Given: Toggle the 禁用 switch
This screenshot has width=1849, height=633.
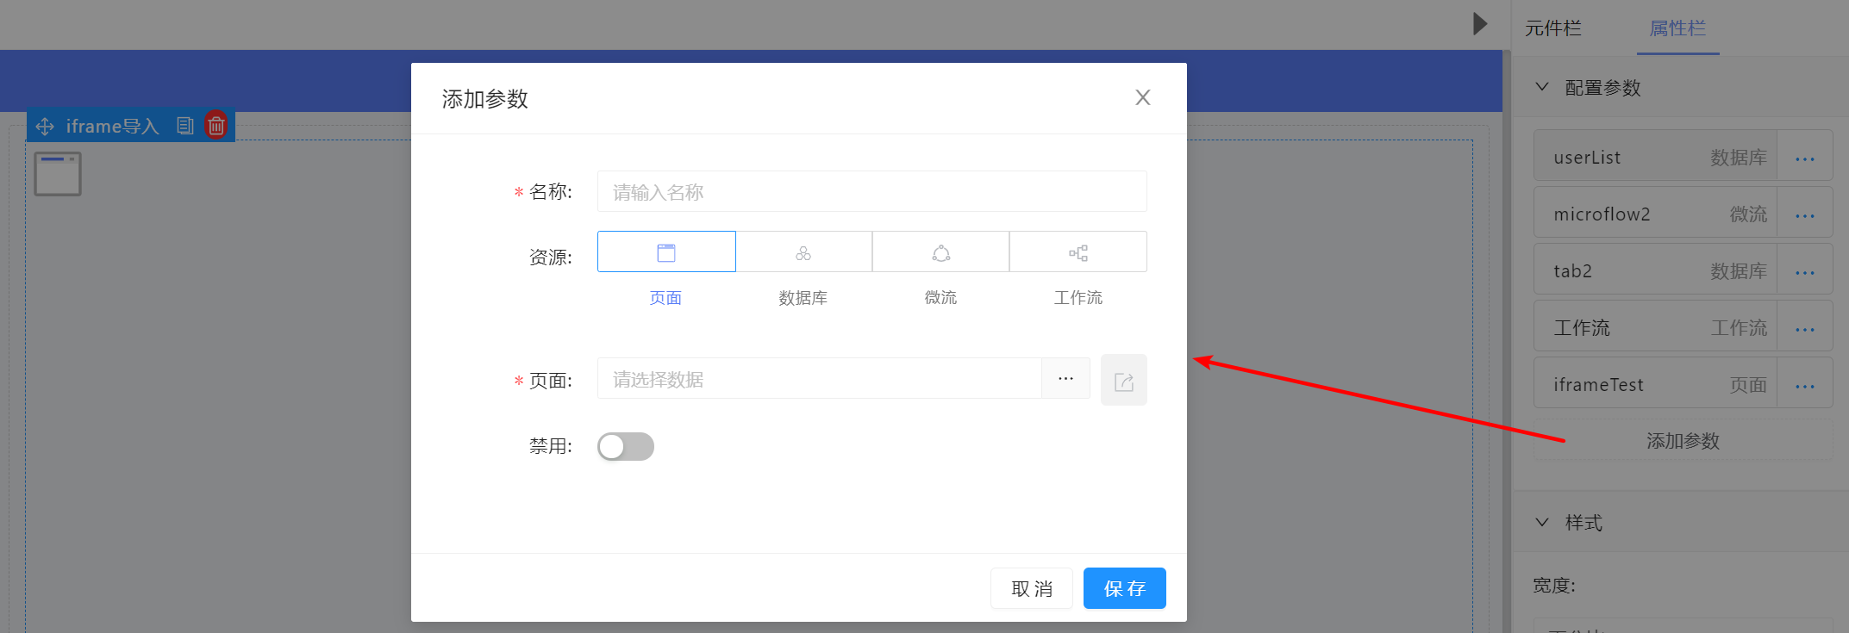Looking at the screenshot, I should click(x=626, y=446).
